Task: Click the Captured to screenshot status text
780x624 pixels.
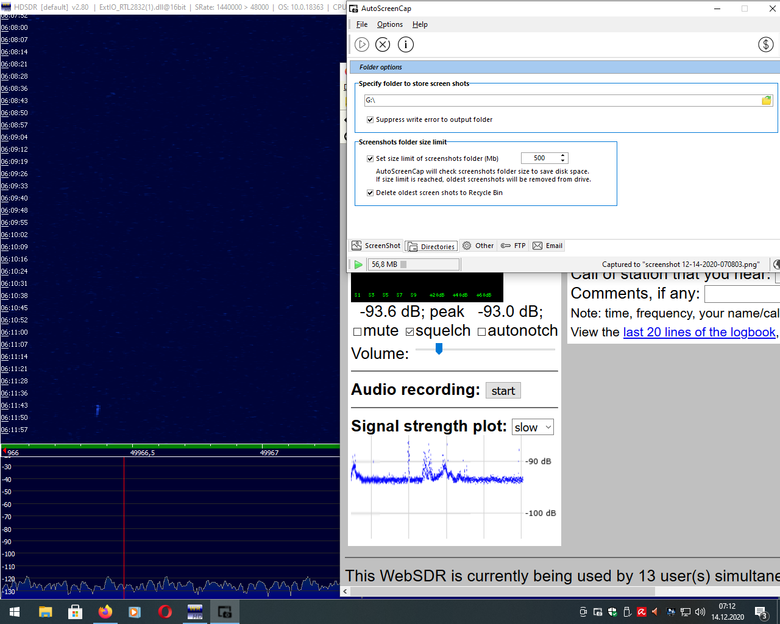Action: coord(681,264)
